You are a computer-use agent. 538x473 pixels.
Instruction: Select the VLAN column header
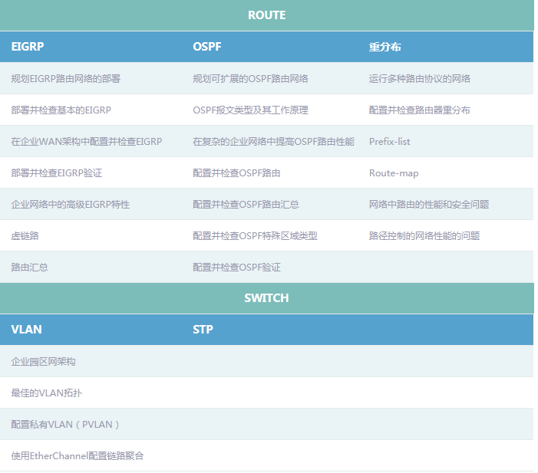[26, 330]
